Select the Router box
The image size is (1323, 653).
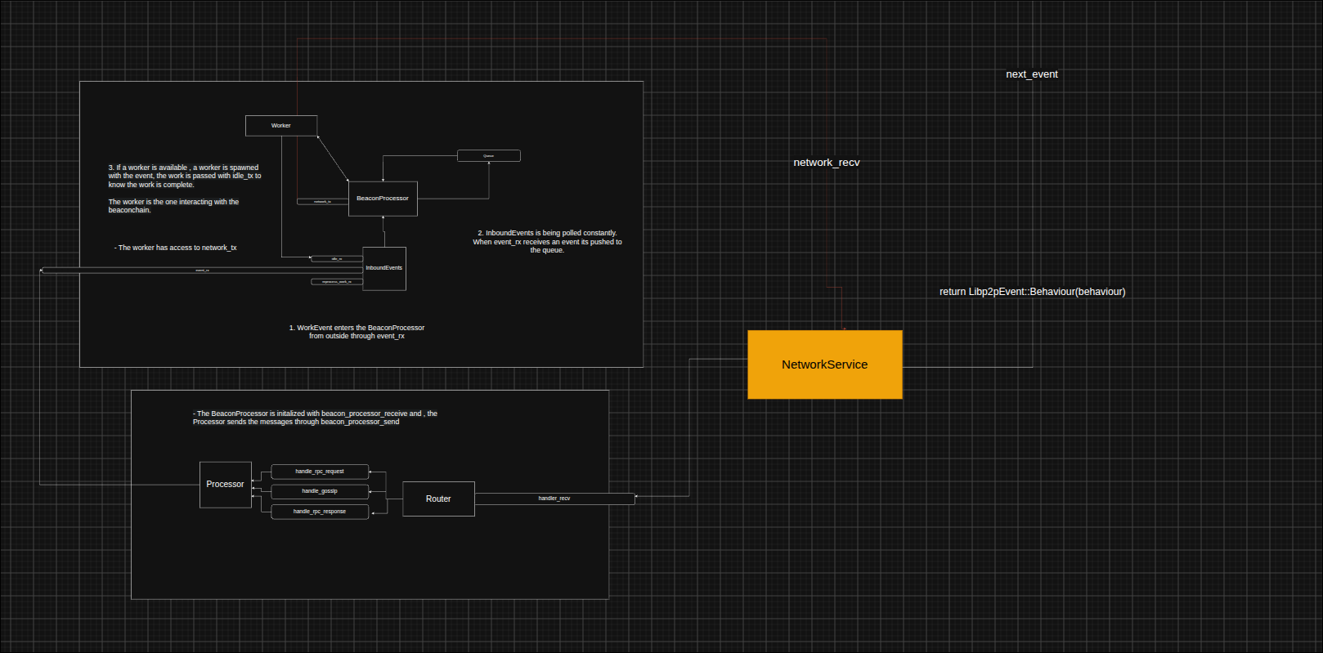(x=438, y=499)
